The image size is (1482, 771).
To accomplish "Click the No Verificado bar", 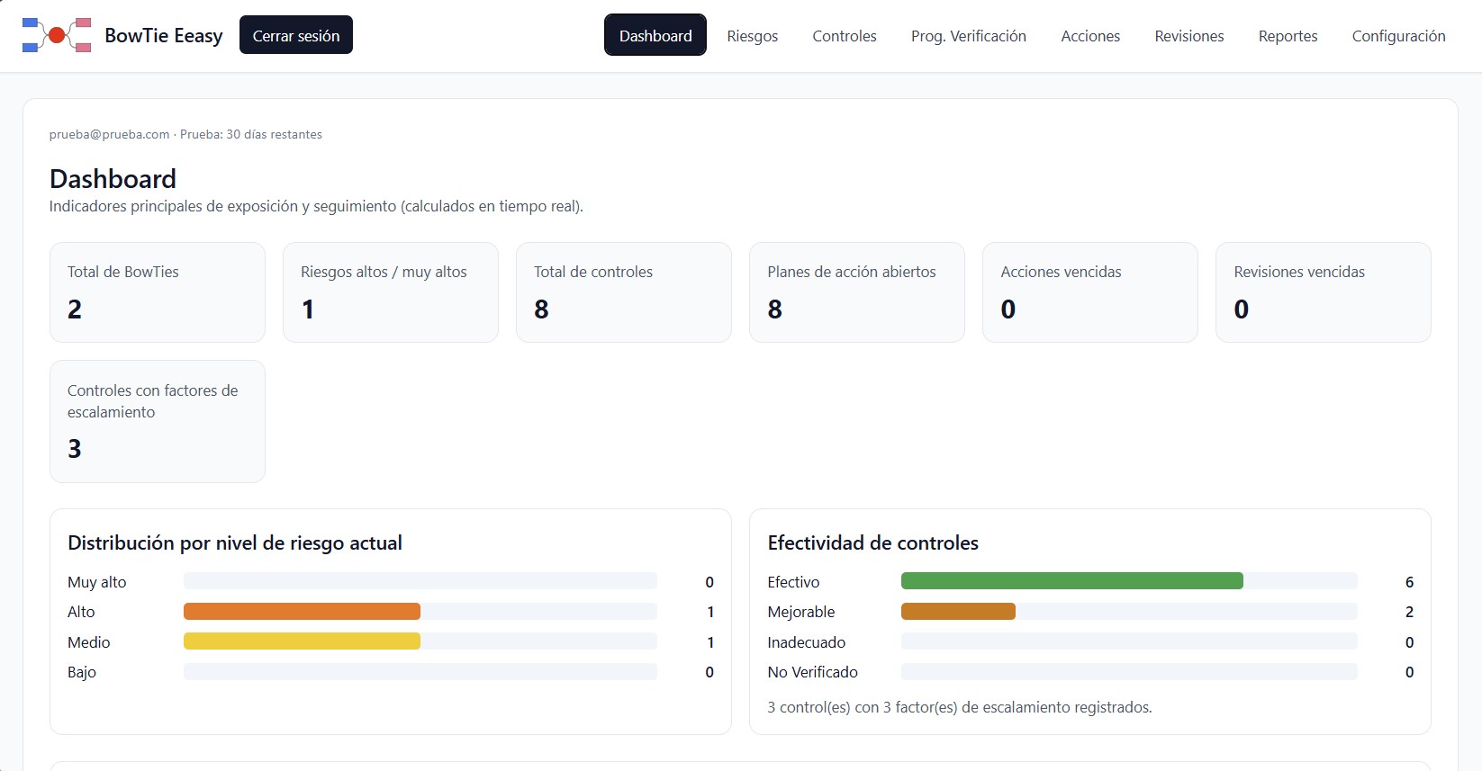I will (1129, 672).
